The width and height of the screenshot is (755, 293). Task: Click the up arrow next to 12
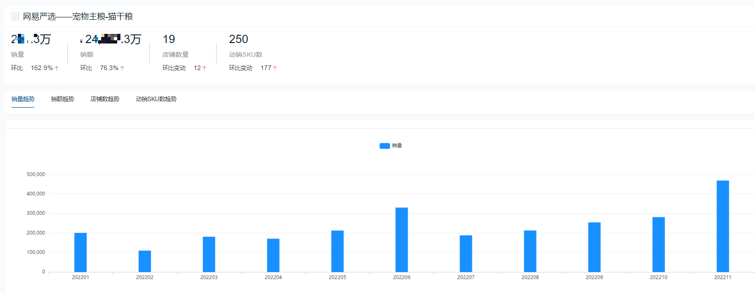point(204,68)
